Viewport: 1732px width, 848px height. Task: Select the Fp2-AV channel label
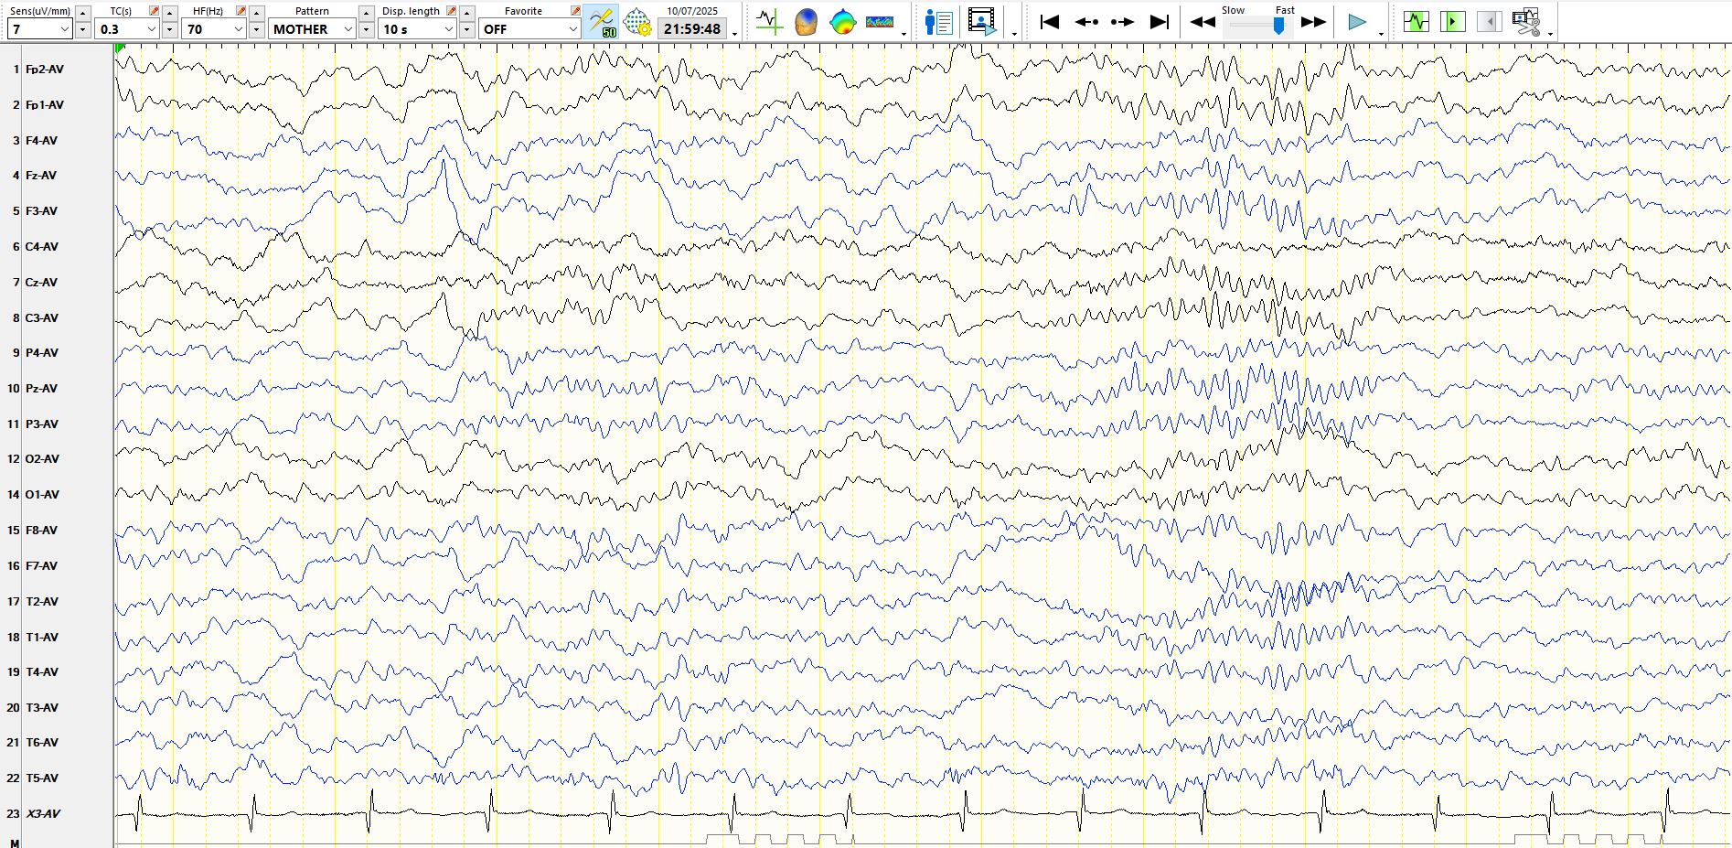(44, 70)
